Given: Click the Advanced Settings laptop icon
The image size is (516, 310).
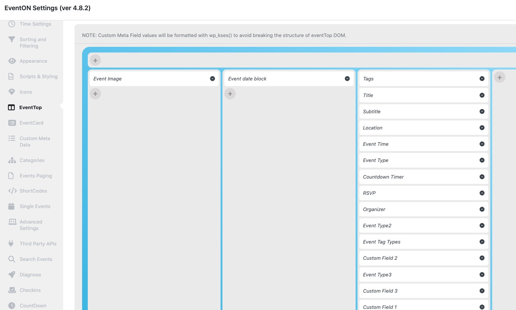Looking at the screenshot, I should pyautogui.click(x=12, y=222).
